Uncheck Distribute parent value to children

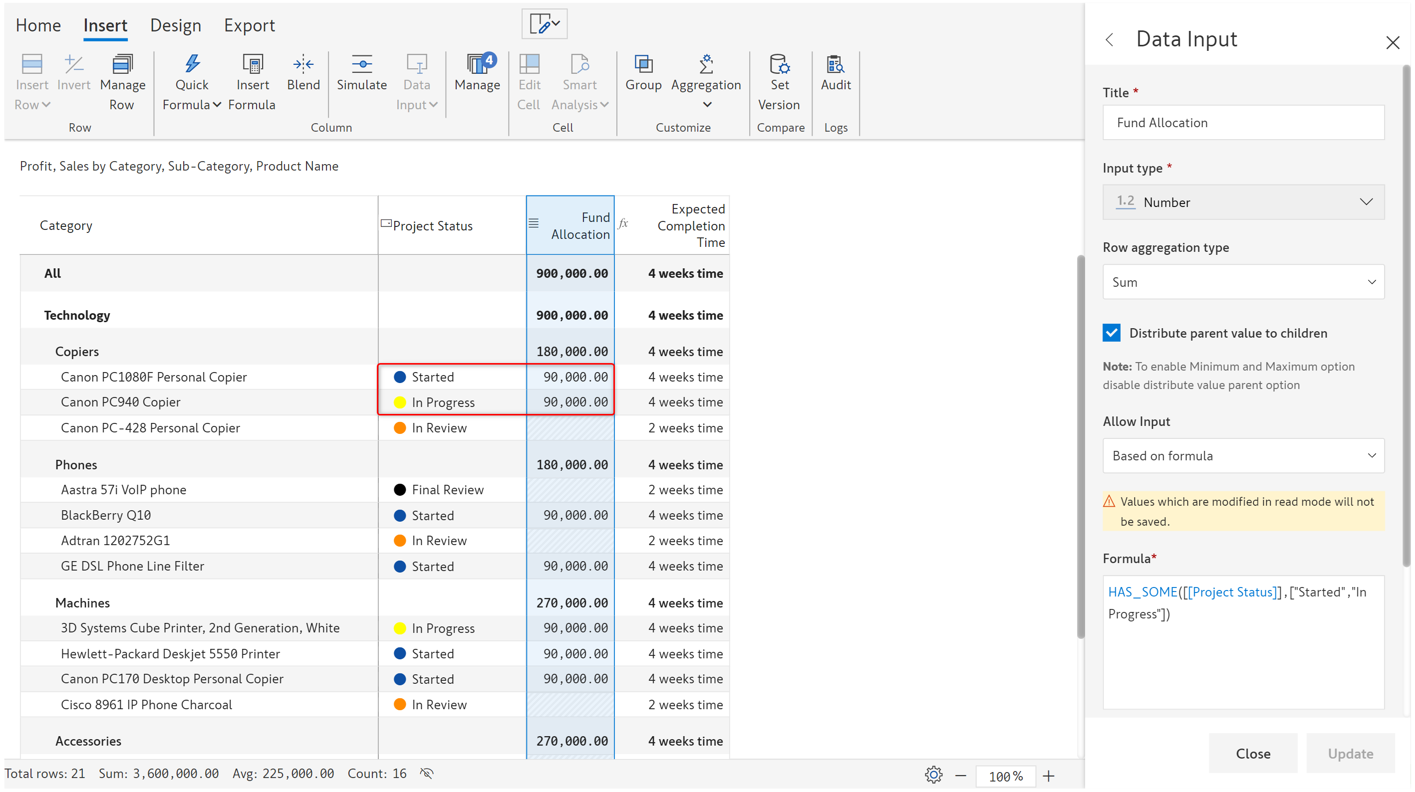click(x=1111, y=333)
